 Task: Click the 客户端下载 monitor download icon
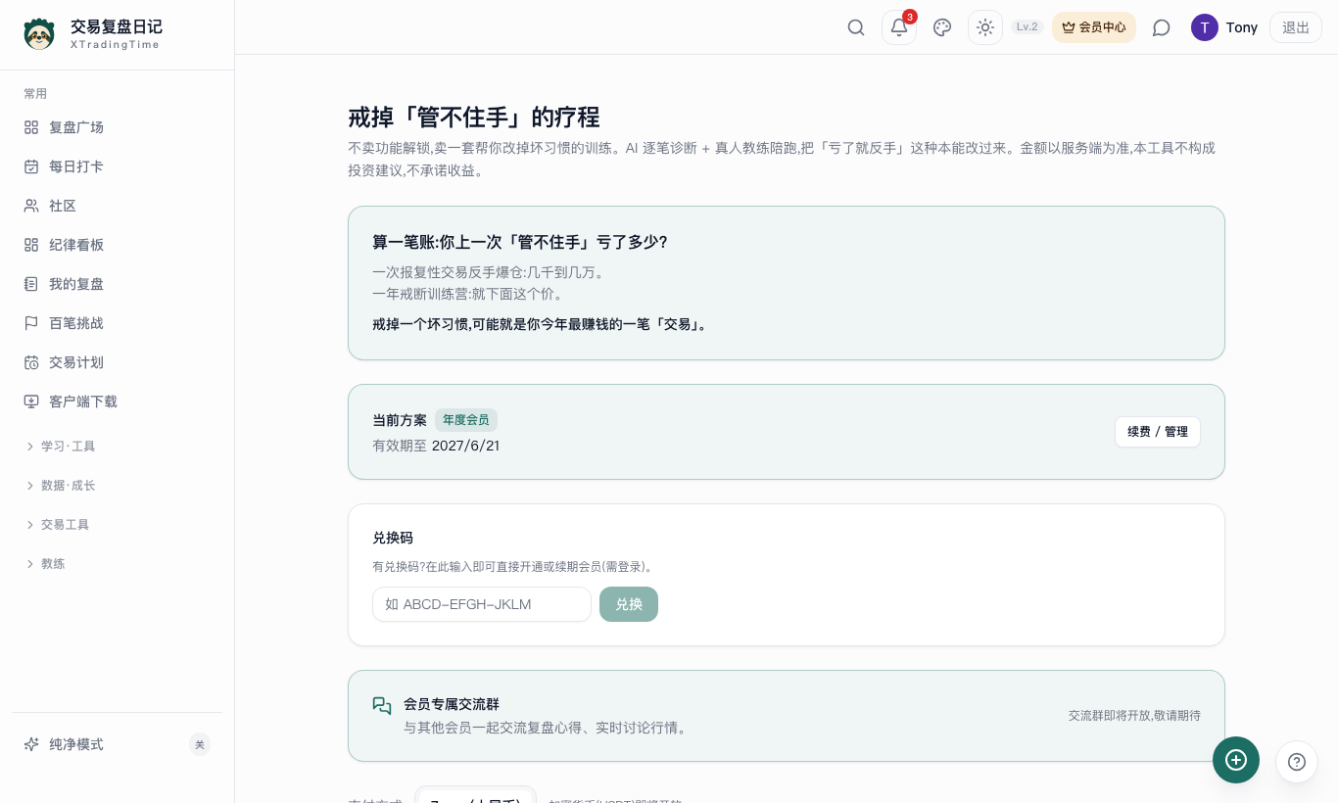point(31,401)
